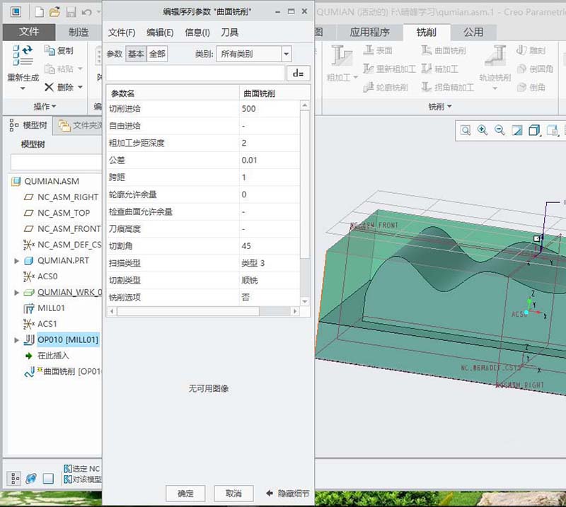The height and width of the screenshot is (507, 566).
Task: Expand OP010 [MILL01] tree node
Action: tap(16, 340)
